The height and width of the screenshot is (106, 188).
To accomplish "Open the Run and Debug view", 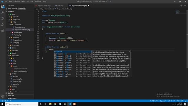I will click(x=3, y=25).
